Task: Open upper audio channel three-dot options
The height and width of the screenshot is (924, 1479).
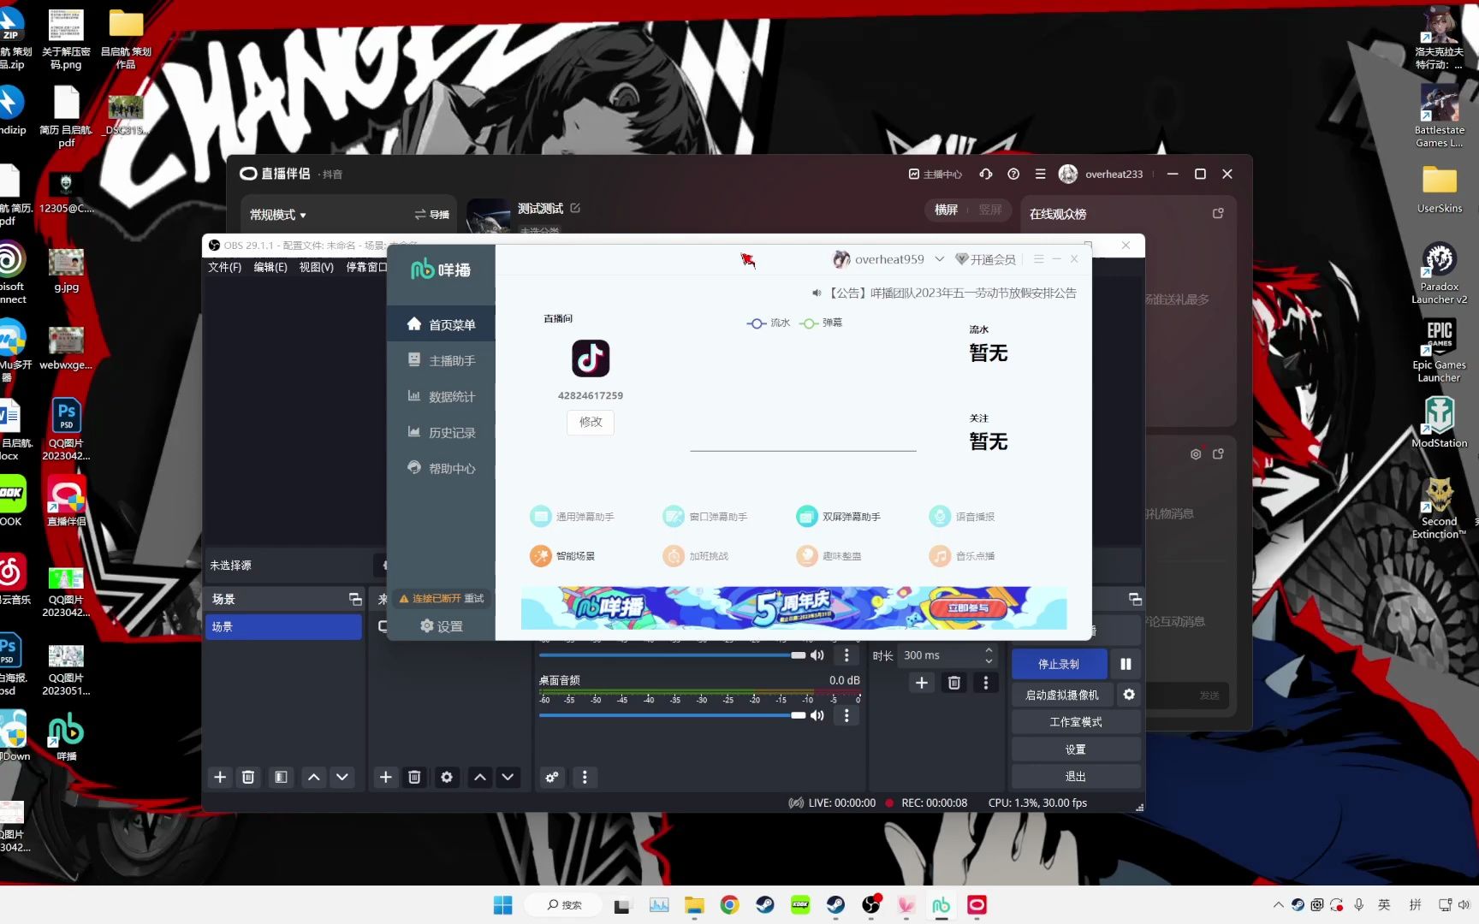Action: (x=846, y=655)
